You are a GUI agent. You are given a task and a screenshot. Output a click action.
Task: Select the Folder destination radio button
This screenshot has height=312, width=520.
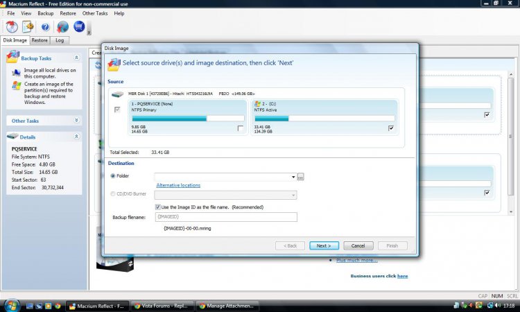coord(113,175)
